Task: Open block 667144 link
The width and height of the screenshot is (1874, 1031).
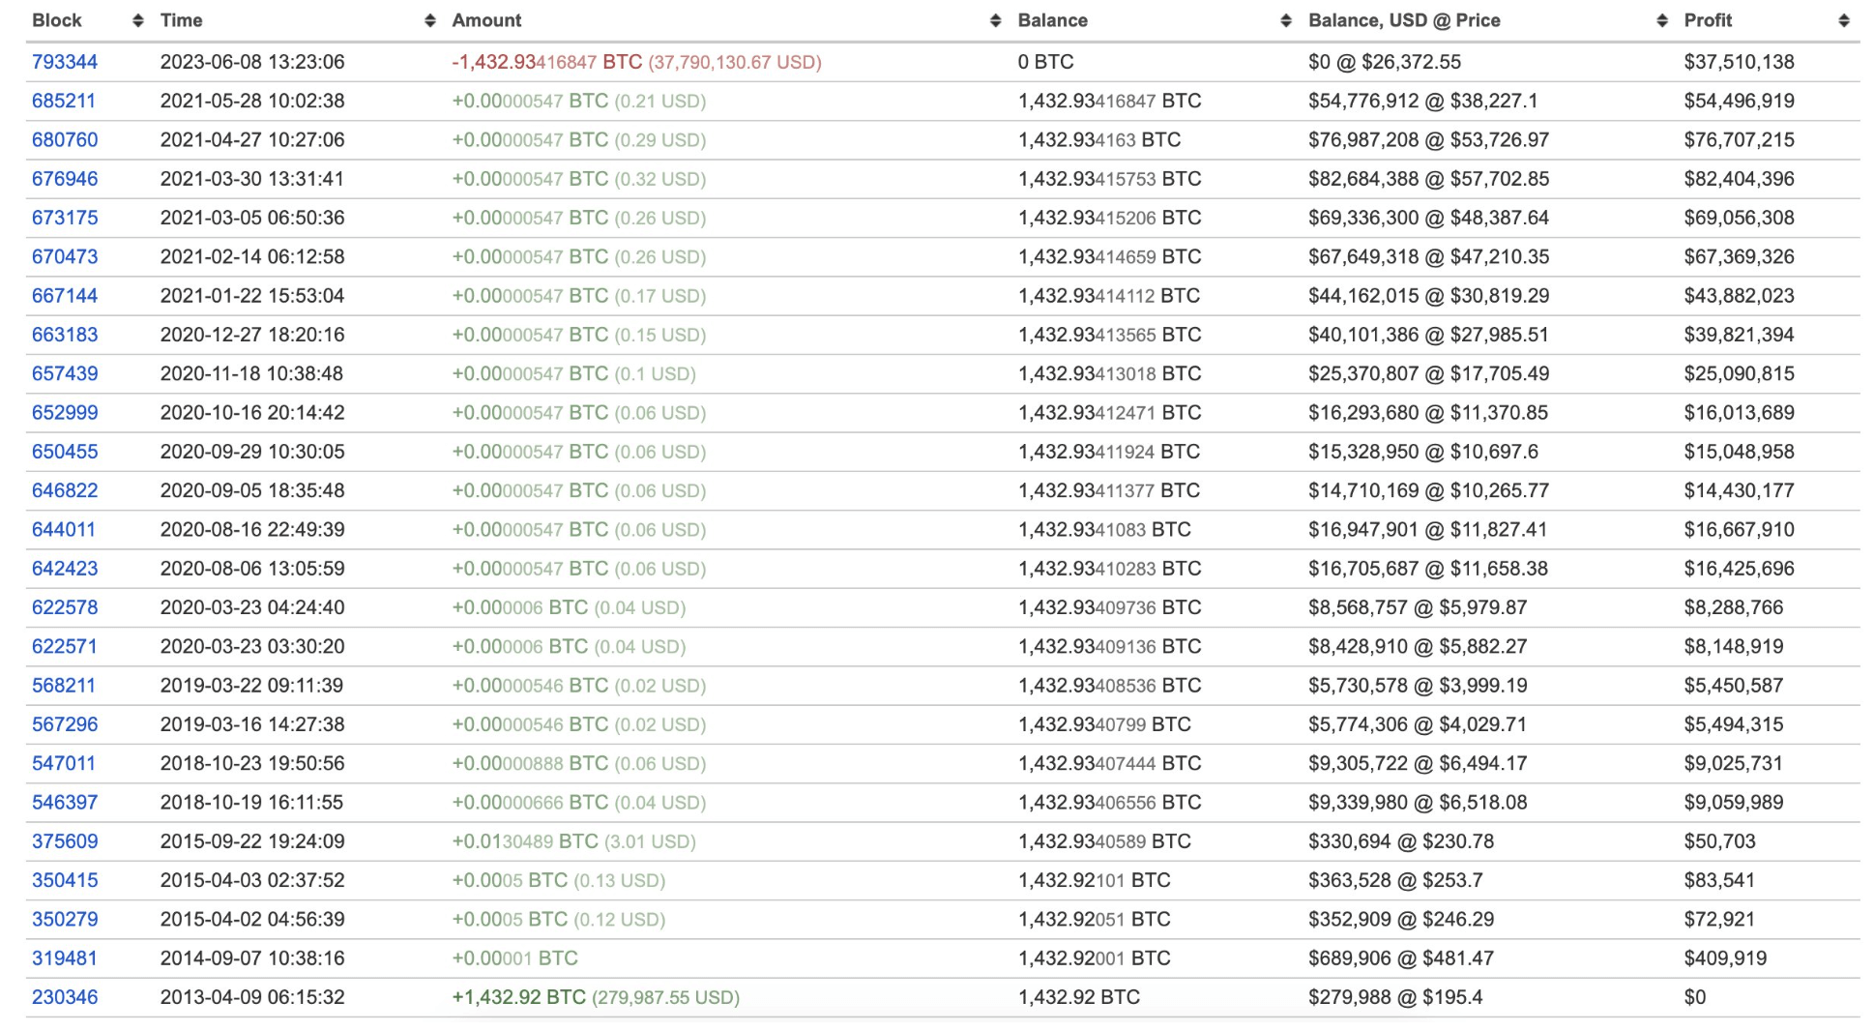Action: [65, 296]
